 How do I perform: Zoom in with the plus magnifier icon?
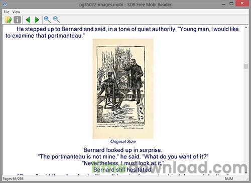click(47, 20)
